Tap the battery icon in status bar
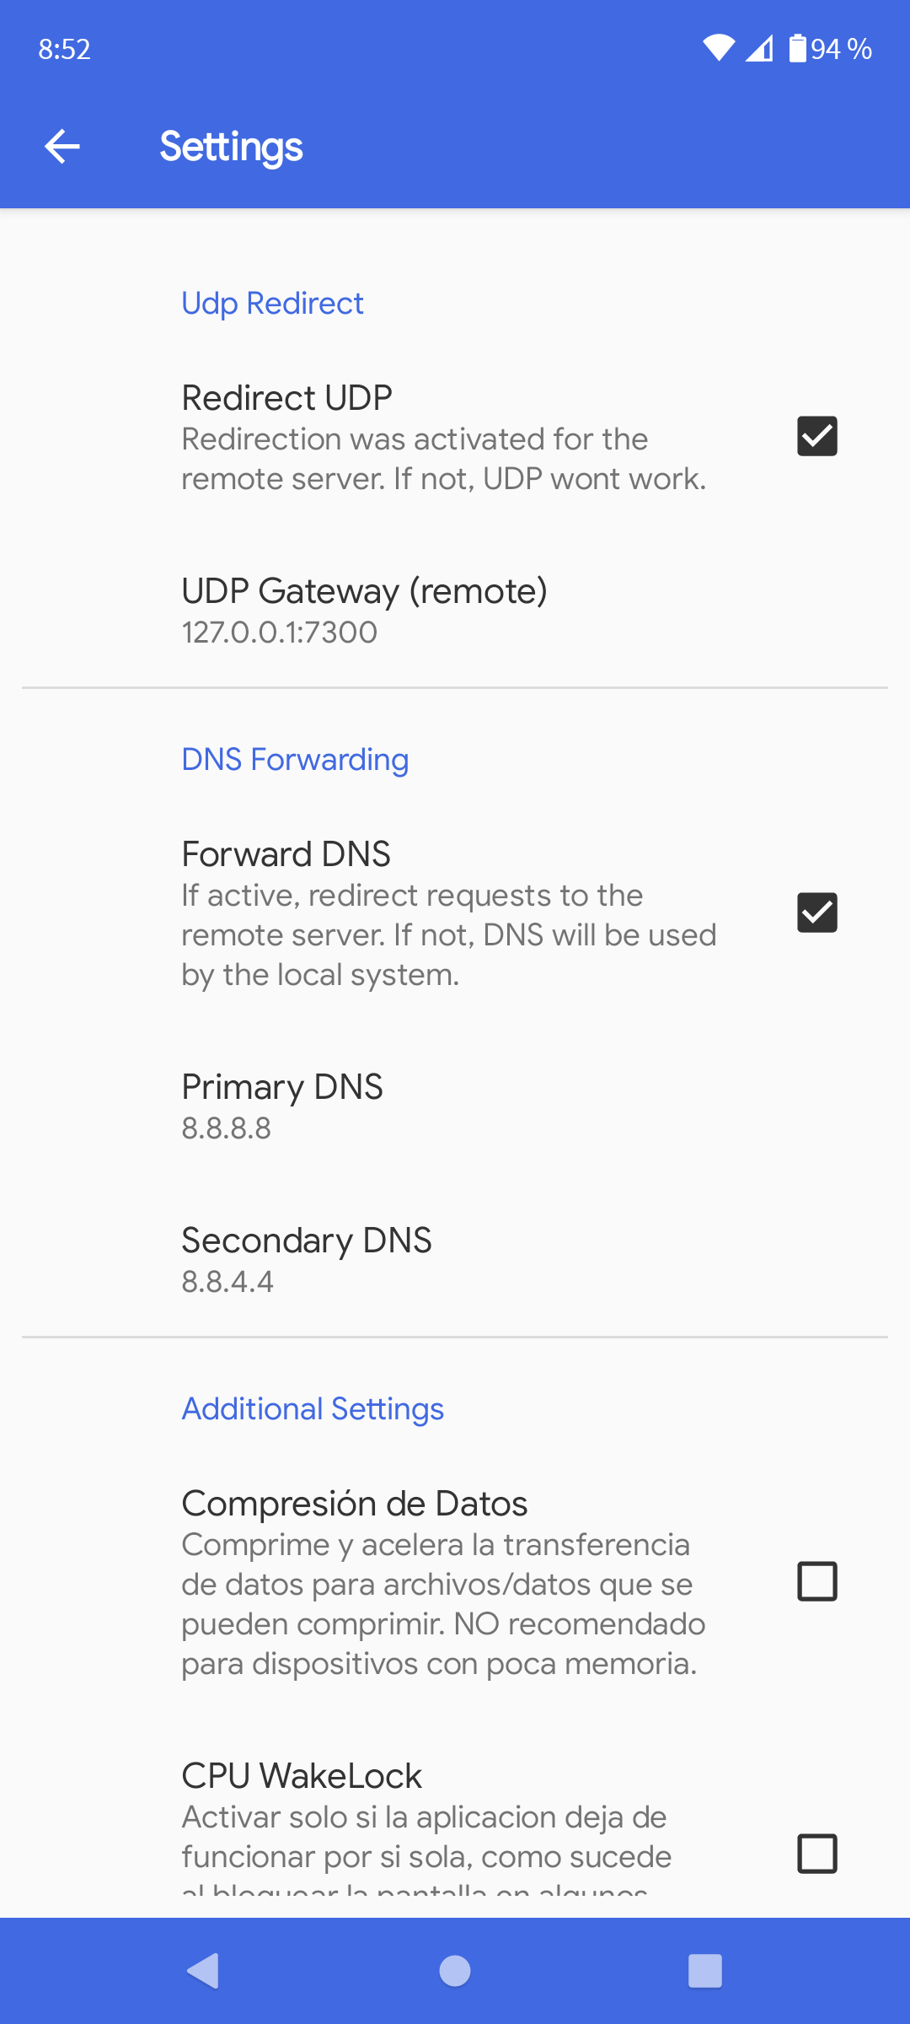 (x=797, y=49)
